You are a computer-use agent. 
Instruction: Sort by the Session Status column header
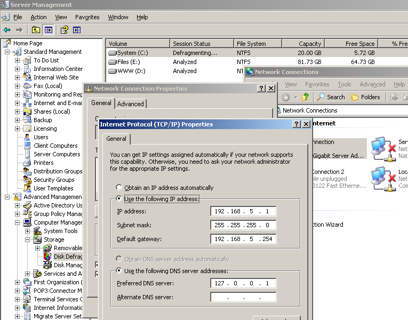point(202,43)
